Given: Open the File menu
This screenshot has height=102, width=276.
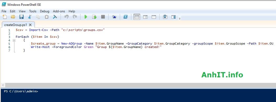Looking at the screenshot, I should (4, 11).
